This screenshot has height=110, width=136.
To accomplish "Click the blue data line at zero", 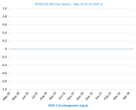I will point(72,49).
